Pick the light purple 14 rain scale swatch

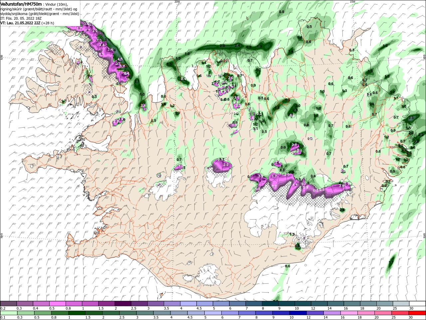332,313
